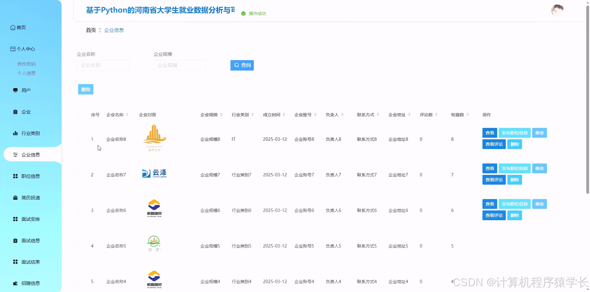590x292 pixels.
Task: Open 企业 via its document icon
Action: coord(15,111)
